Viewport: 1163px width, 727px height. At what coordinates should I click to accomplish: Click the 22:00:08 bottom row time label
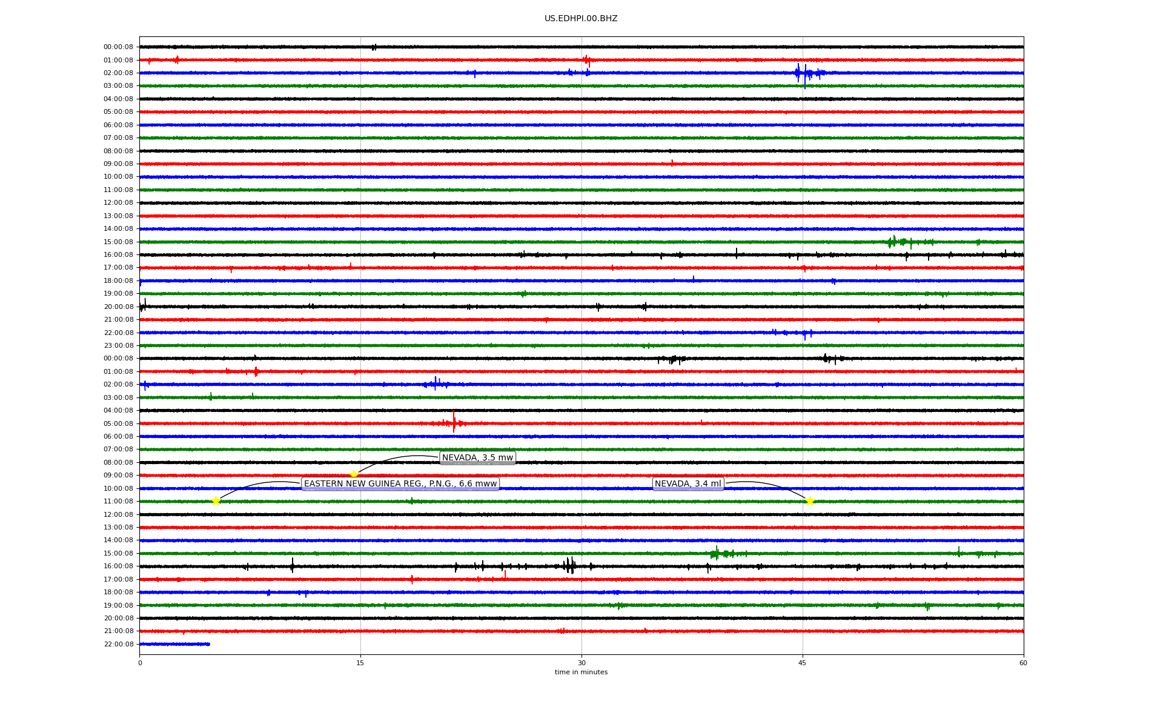[x=118, y=644]
